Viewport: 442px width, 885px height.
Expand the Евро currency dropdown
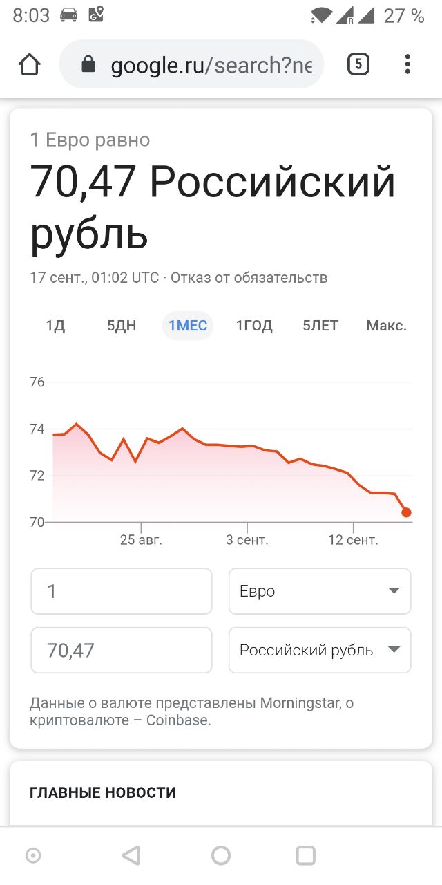tap(320, 591)
